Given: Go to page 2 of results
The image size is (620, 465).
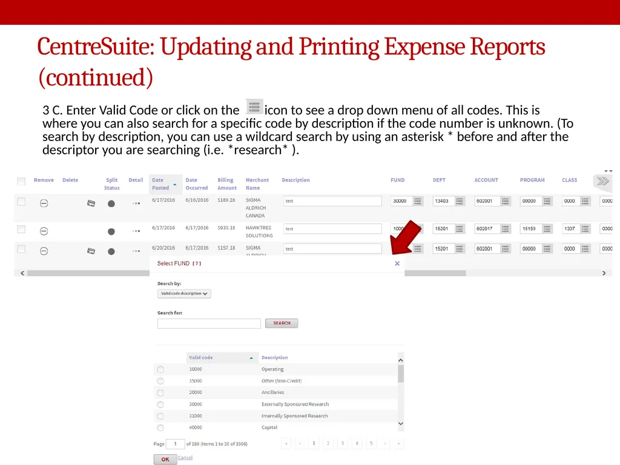Looking at the screenshot, I should [x=328, y=443].
